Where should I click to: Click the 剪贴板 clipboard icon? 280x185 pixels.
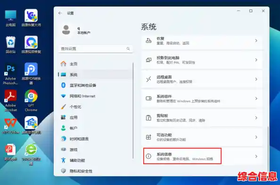[x=148, y=118]
